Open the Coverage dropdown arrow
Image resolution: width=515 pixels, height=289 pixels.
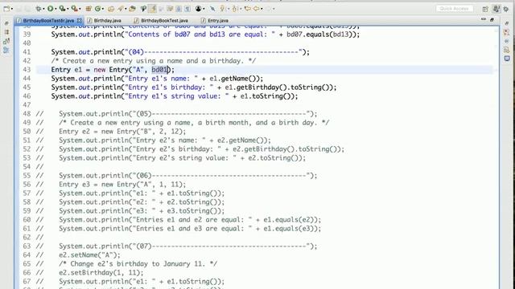pyautogui.click(x=68, y=9)
